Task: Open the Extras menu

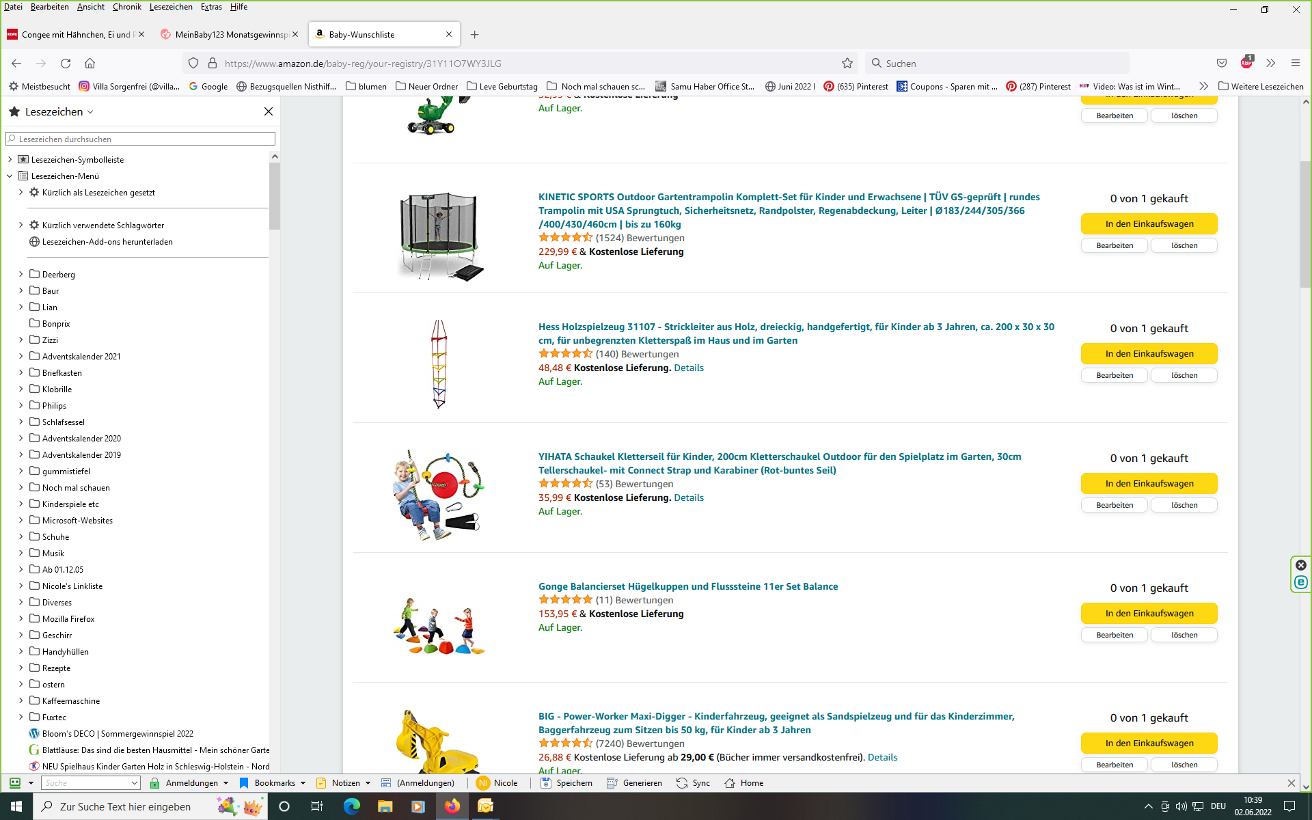Action: [211, 7]
